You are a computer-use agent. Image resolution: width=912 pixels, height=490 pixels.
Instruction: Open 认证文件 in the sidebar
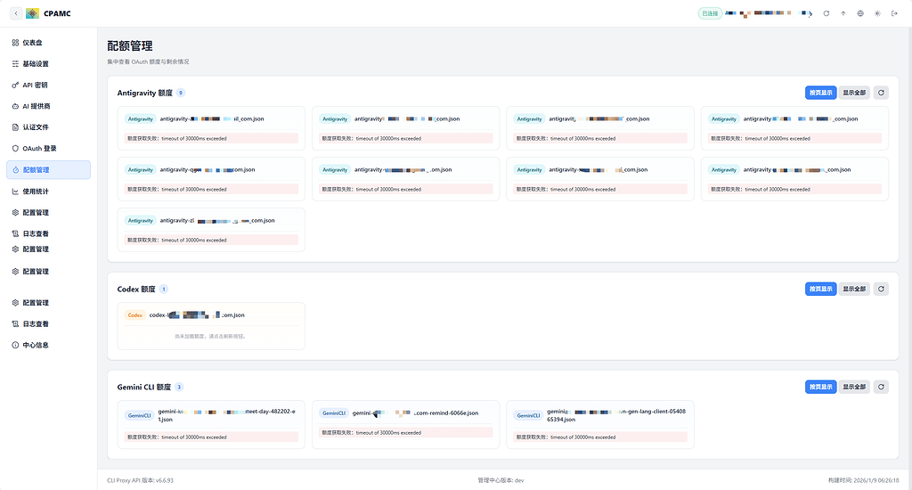click(x=48, y=127)
